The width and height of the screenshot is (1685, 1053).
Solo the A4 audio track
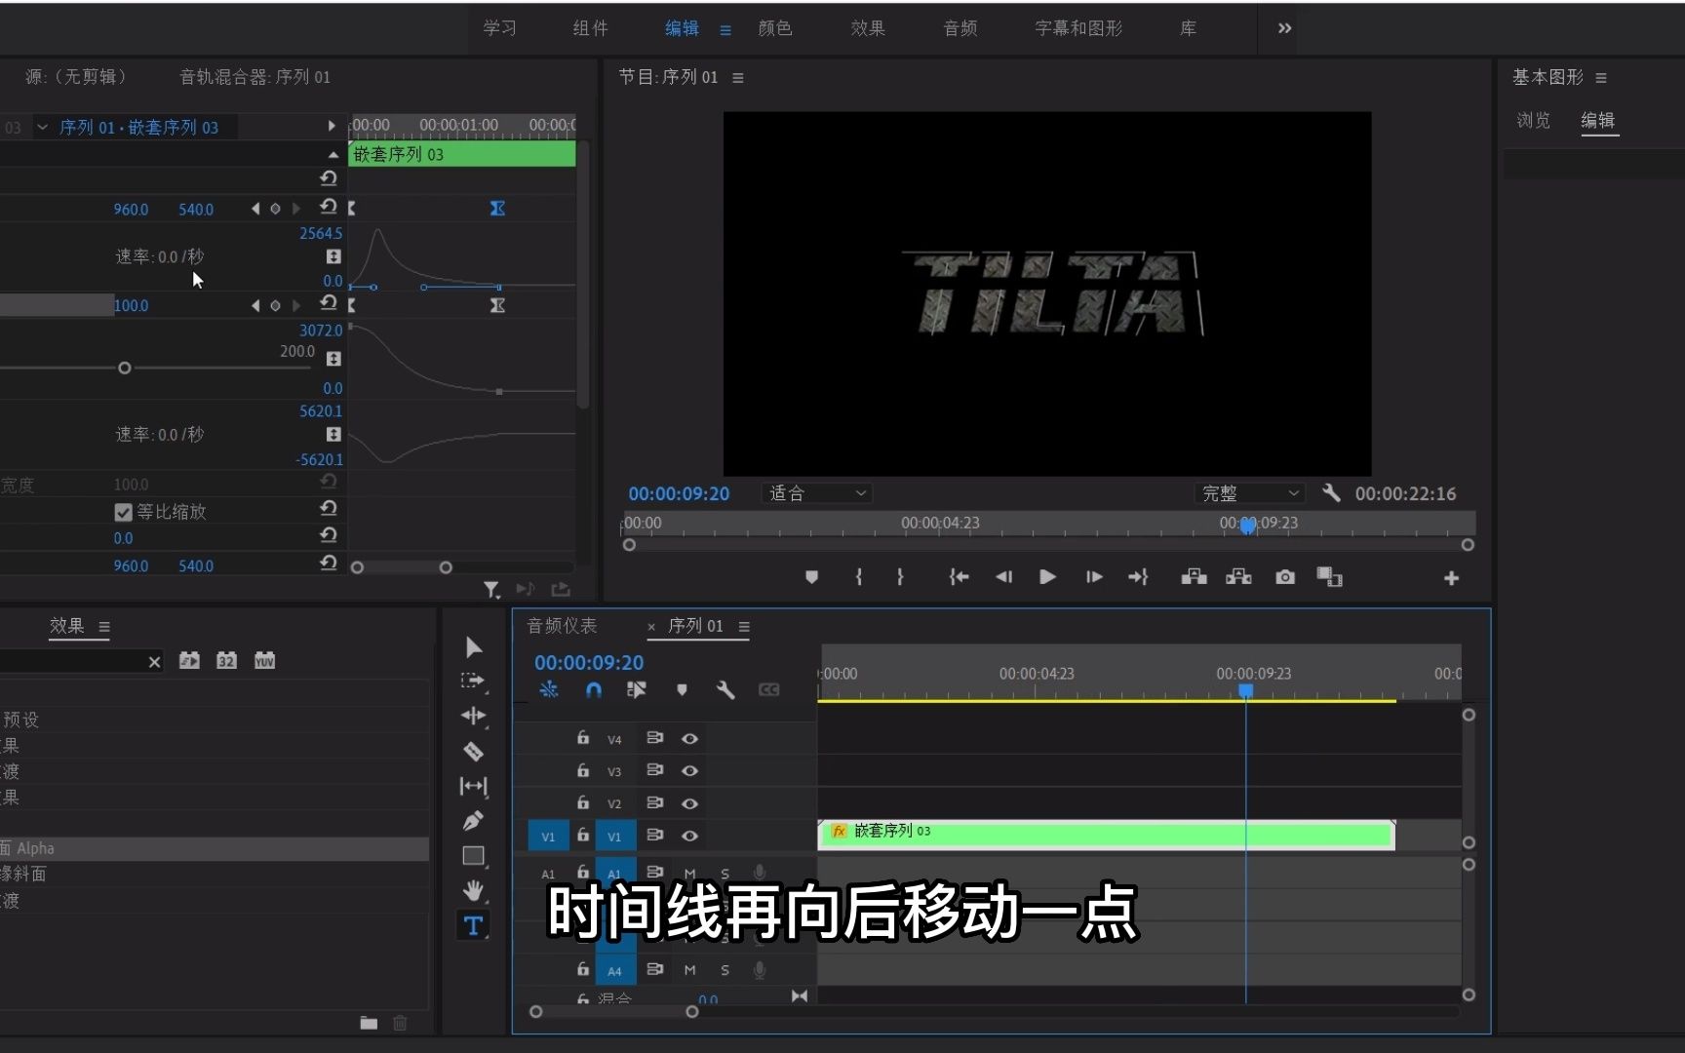725,970
